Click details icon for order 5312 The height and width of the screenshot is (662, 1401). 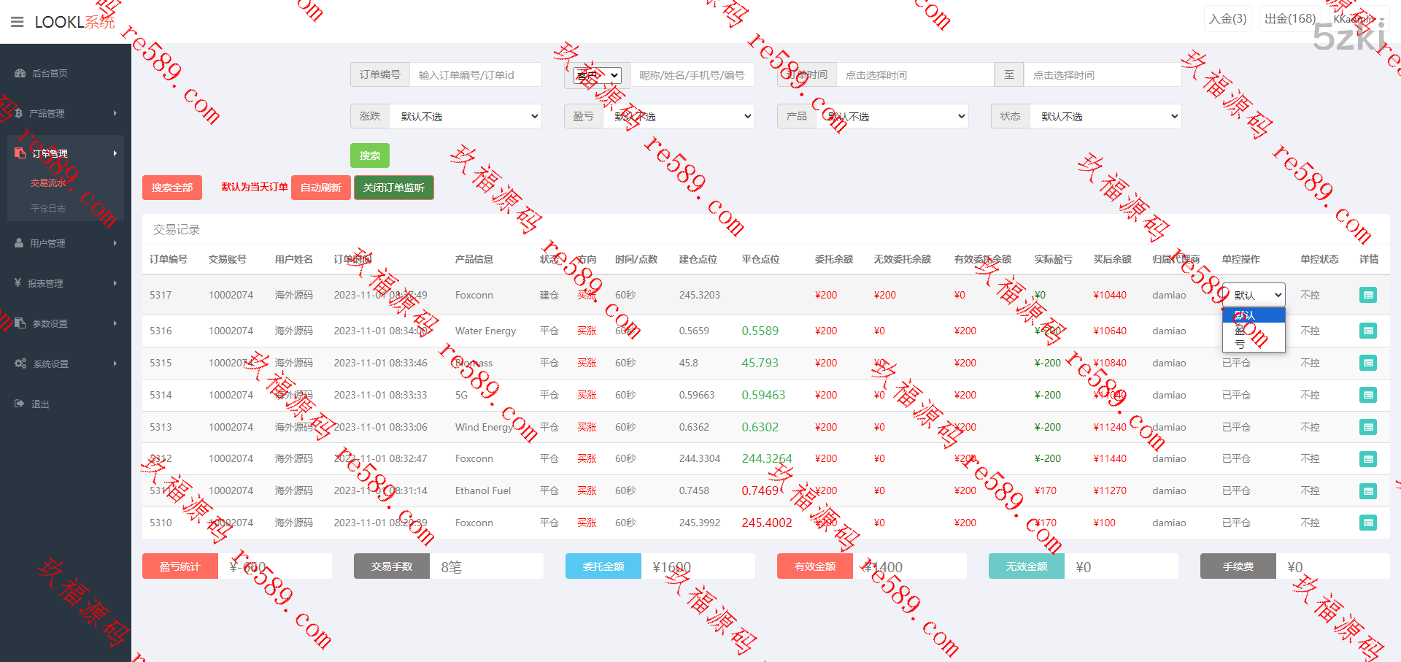(x=1368, y=459)
